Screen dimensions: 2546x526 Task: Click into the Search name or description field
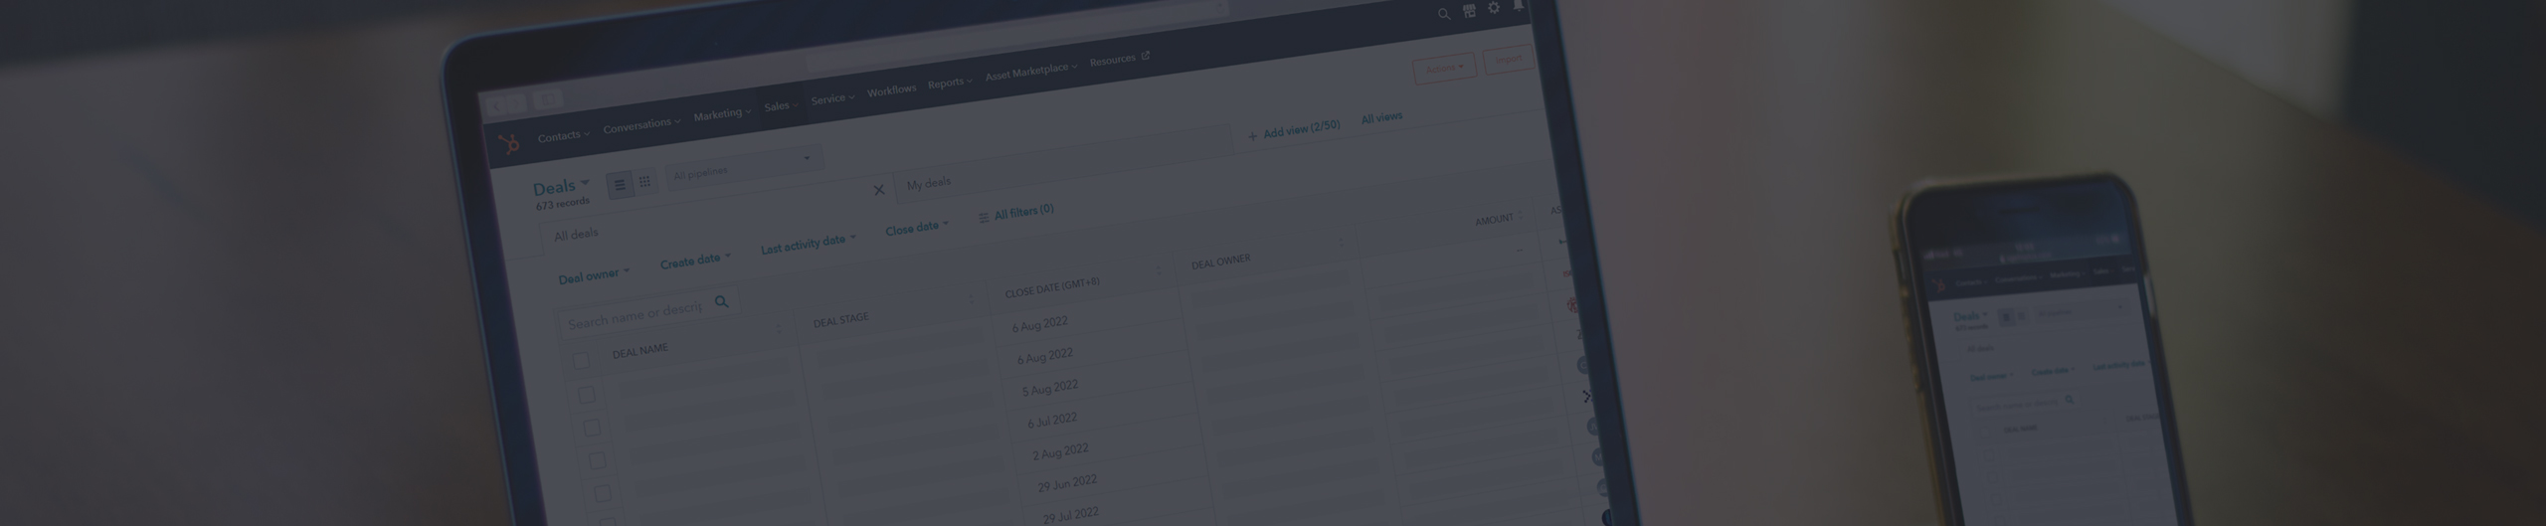pyautogui.click(x=635, y=315)
